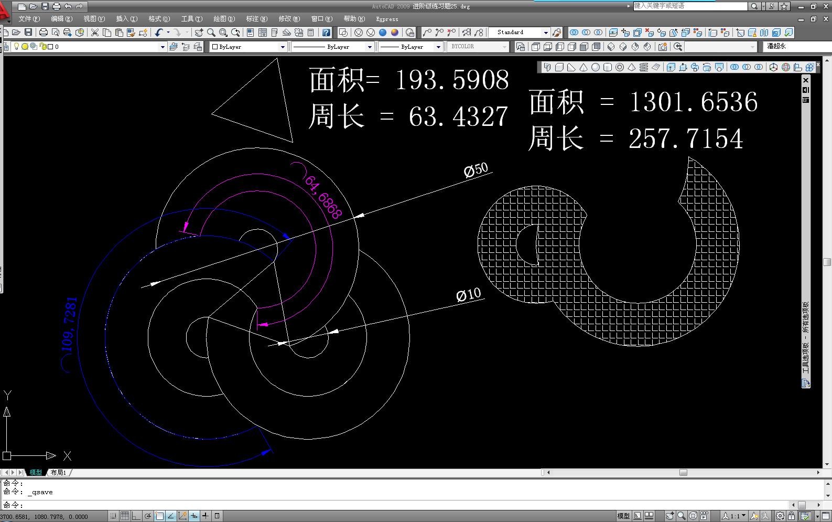Click the Zoom Previous icon

235,33
